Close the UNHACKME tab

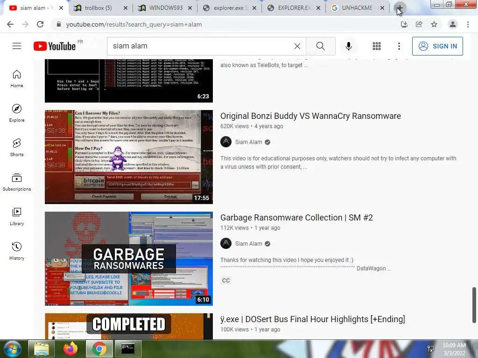pos(382,8)
